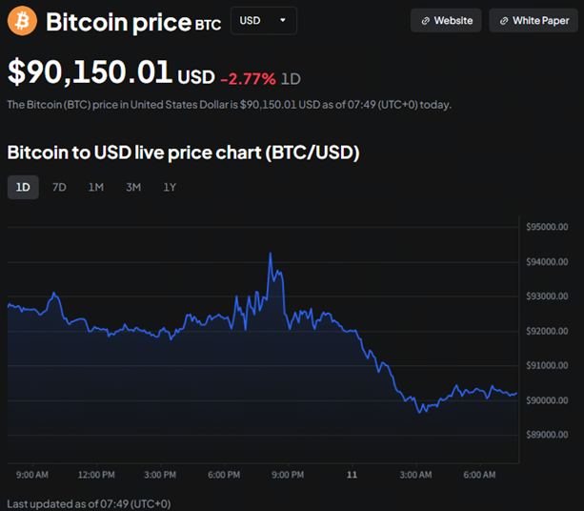This screenshot has width=584, height=511.
Task: Expand currency list using the dropdown arrow
Action: coord(283,20)
